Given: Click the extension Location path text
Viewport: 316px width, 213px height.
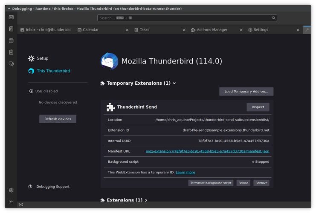Looking at the screenshot, I should [x=212, y=120].
